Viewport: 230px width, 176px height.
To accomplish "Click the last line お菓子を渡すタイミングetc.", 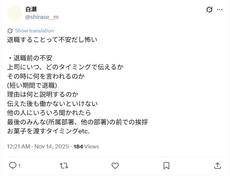I will click(x=48, y=131).
